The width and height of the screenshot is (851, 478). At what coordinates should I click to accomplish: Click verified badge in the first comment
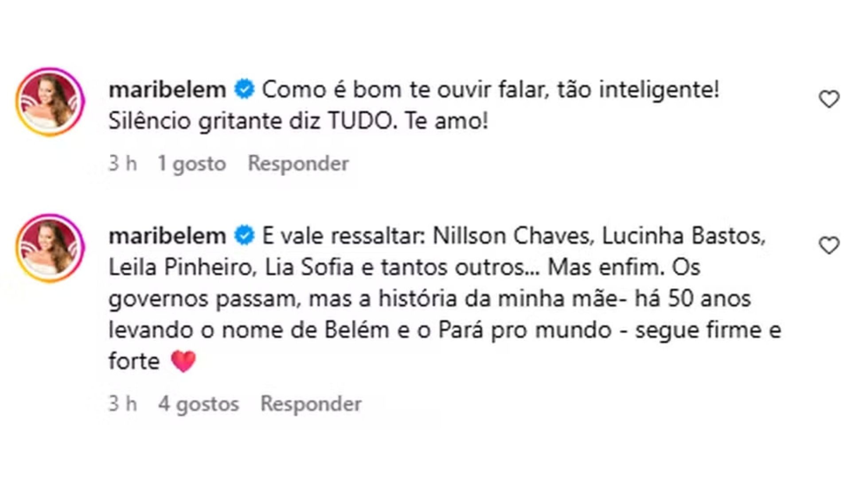244,89
